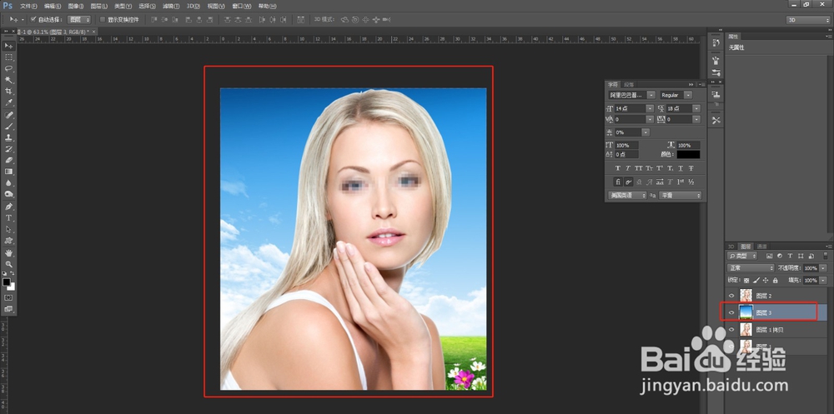
Task: Select the Eyedropper tool
Action: (x=8, y=102)
